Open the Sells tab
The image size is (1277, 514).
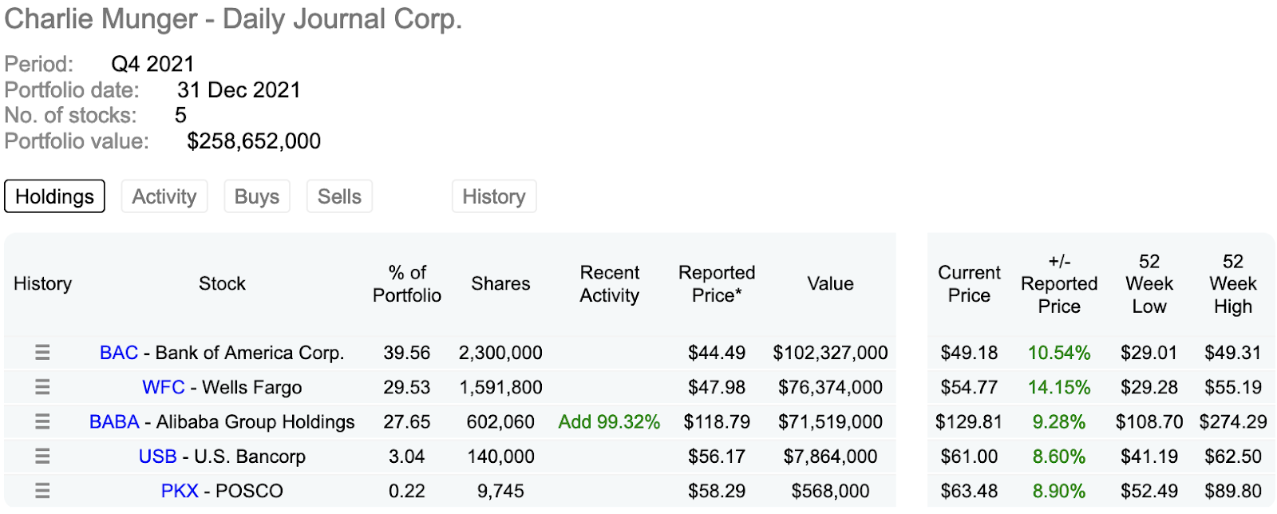pos(339,196)
